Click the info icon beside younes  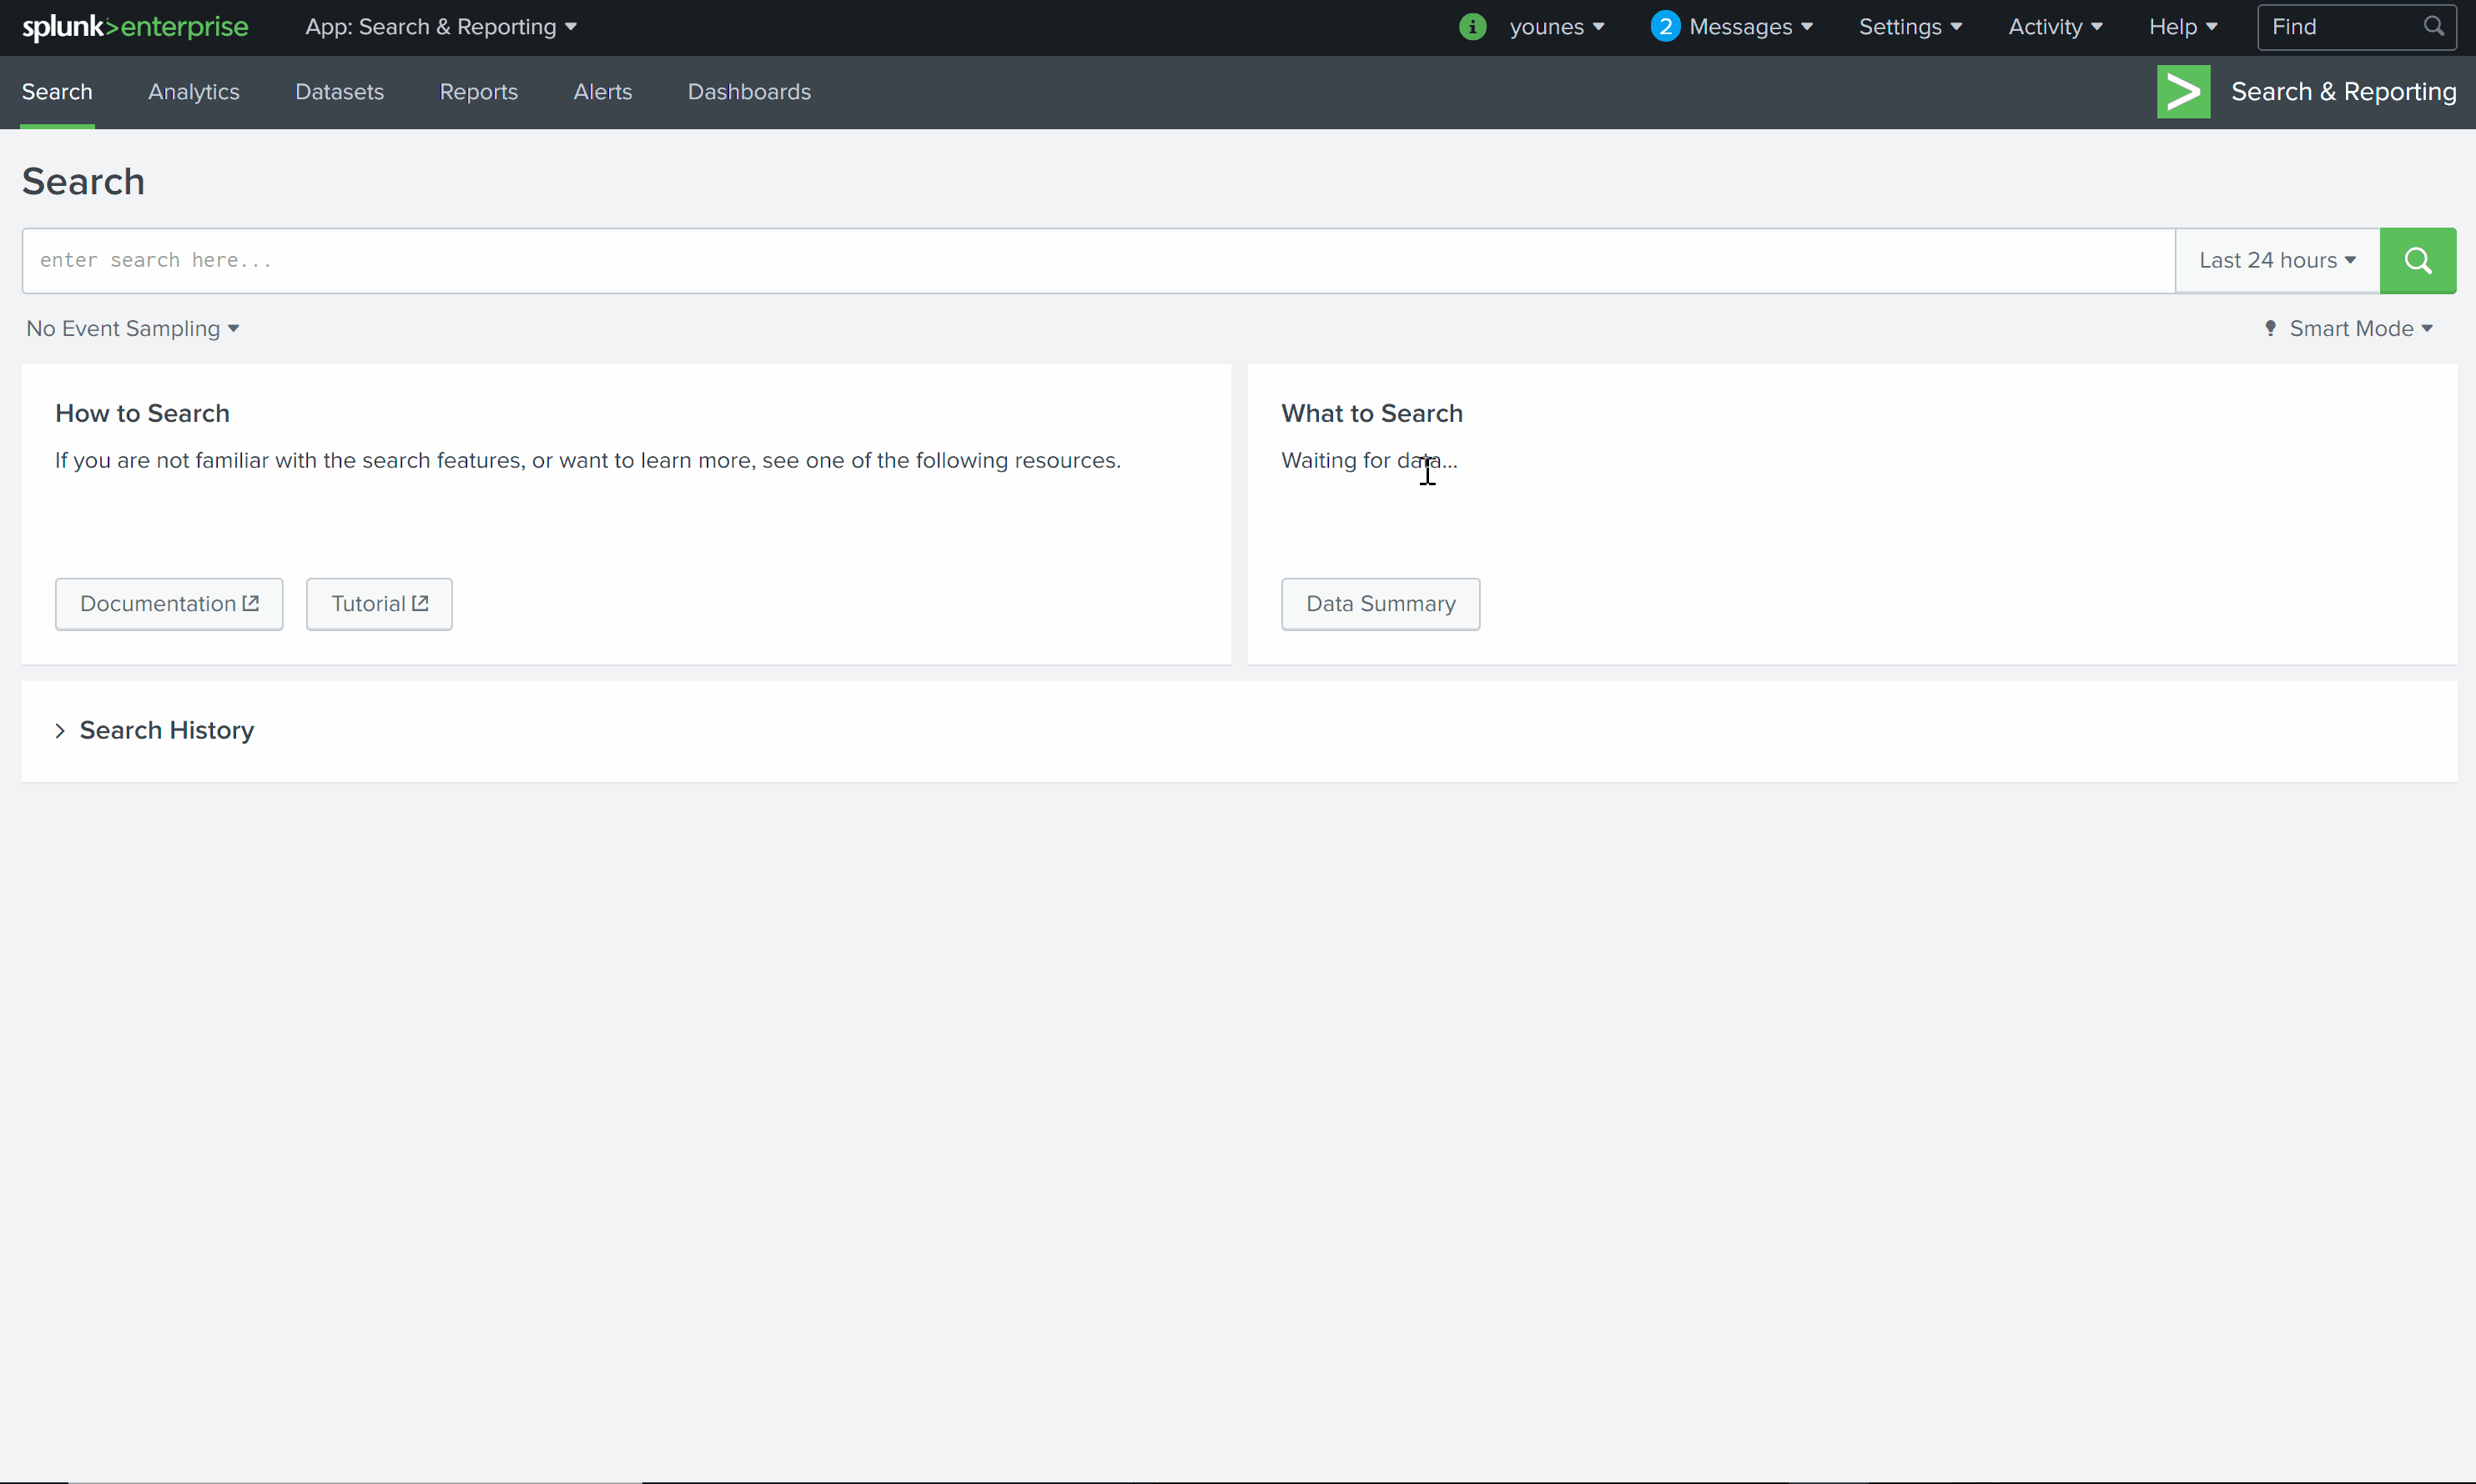[x=1472, y=26]
